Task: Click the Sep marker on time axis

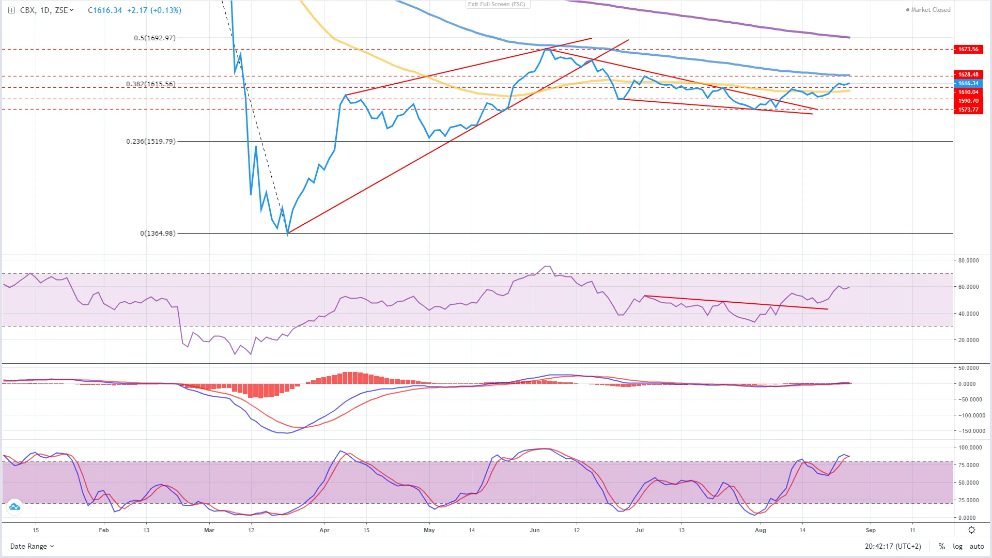Action: pyautogui.click(x=871, y=530)
